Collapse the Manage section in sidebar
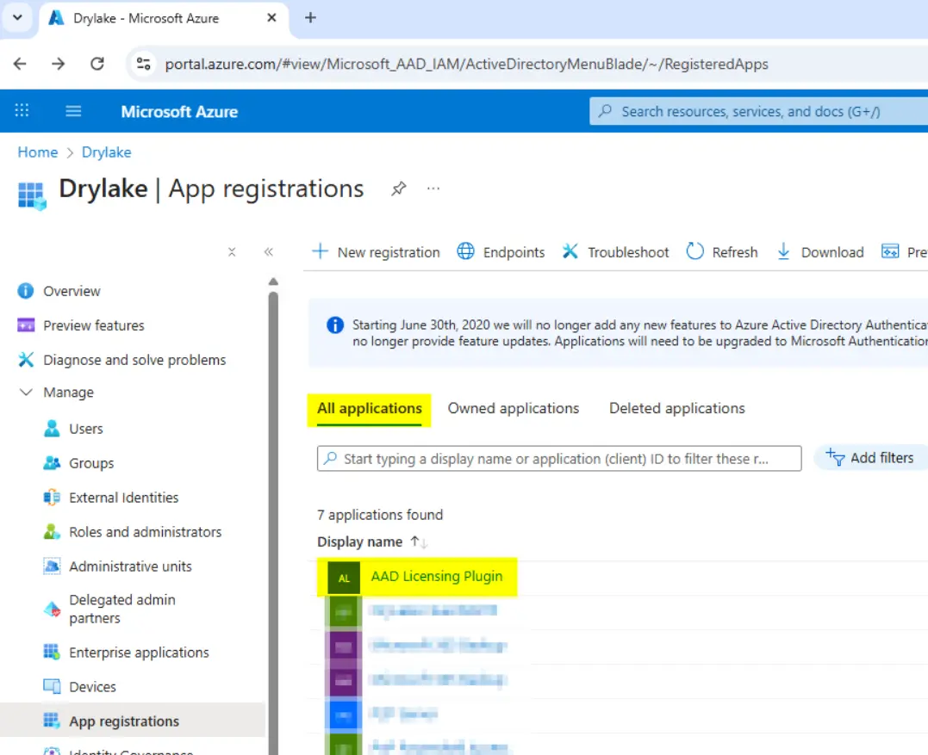Image resolution: width=928 pixels, height=755 pixels. (x=26, y=393)
